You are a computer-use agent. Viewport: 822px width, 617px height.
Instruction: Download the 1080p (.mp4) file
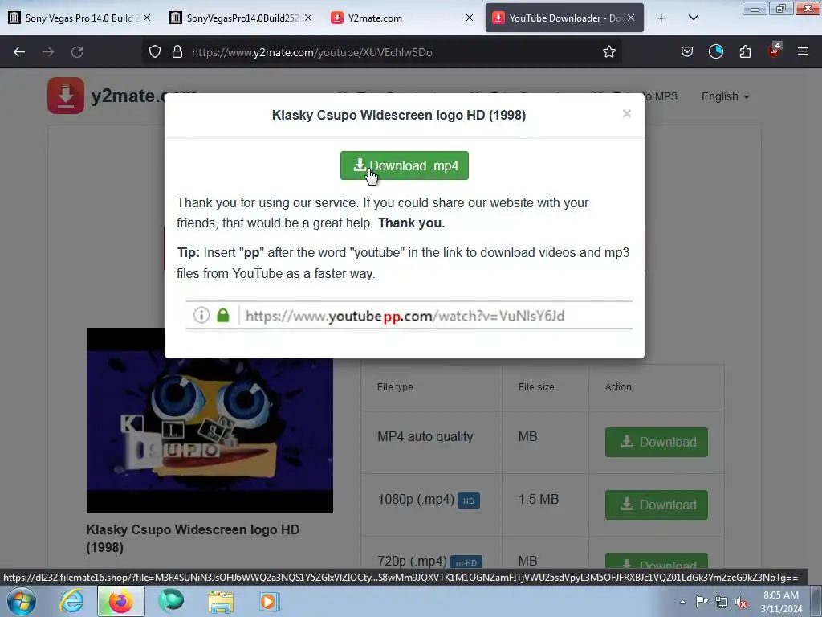point(657,505)
